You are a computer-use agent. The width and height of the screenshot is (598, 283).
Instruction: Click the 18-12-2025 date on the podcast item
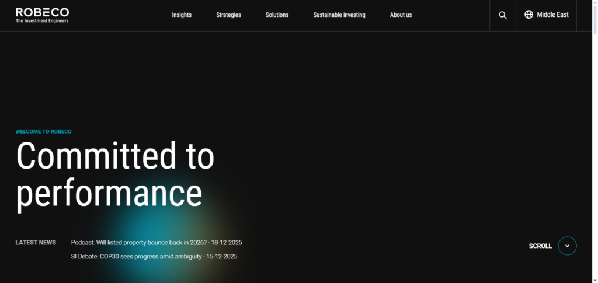227,242
